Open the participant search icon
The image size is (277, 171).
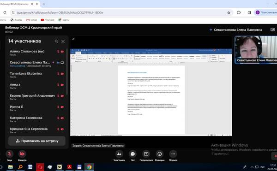[56, 41]
